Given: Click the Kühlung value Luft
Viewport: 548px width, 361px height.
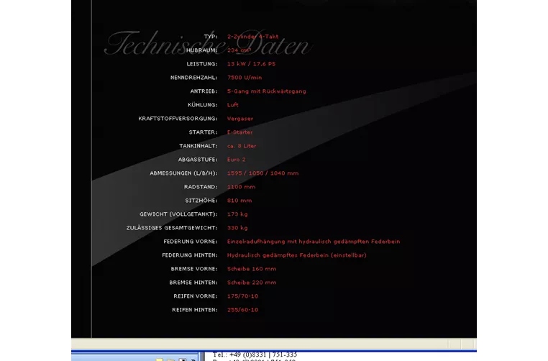Looking at the screenshot, I should click(232, 105).
